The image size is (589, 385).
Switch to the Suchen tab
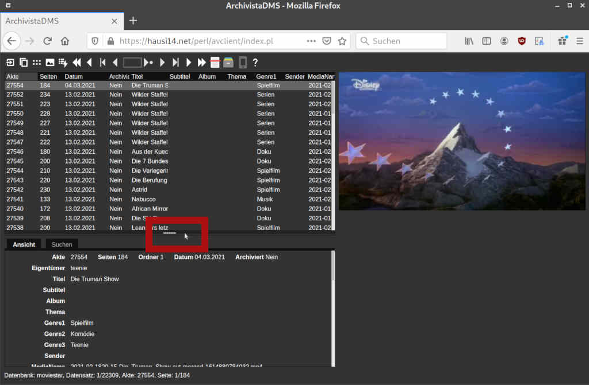(x=62, y=244)
